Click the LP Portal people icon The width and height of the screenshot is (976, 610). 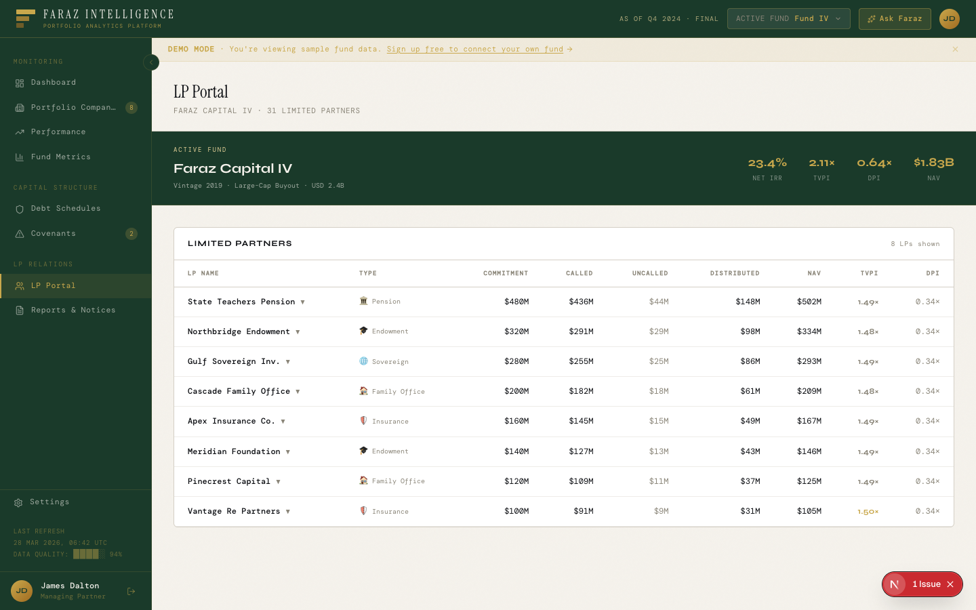[x=20, y=286]
